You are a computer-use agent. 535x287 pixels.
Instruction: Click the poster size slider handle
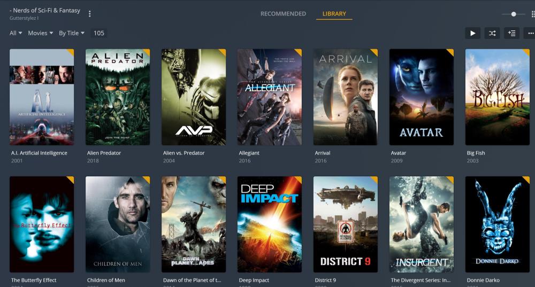514,14
